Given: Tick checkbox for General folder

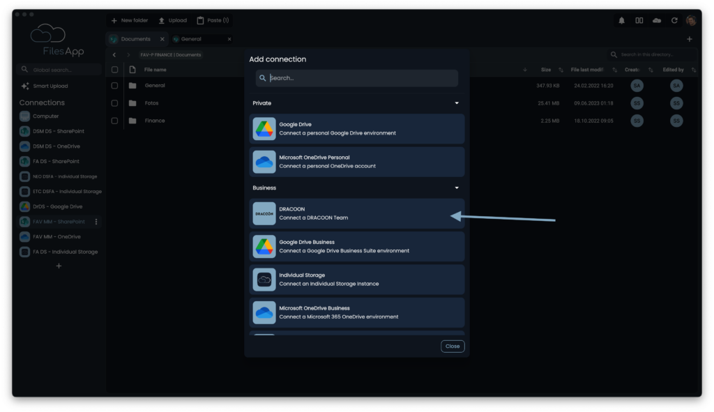Looking at the screenshot, I should (x=115, y=86).
